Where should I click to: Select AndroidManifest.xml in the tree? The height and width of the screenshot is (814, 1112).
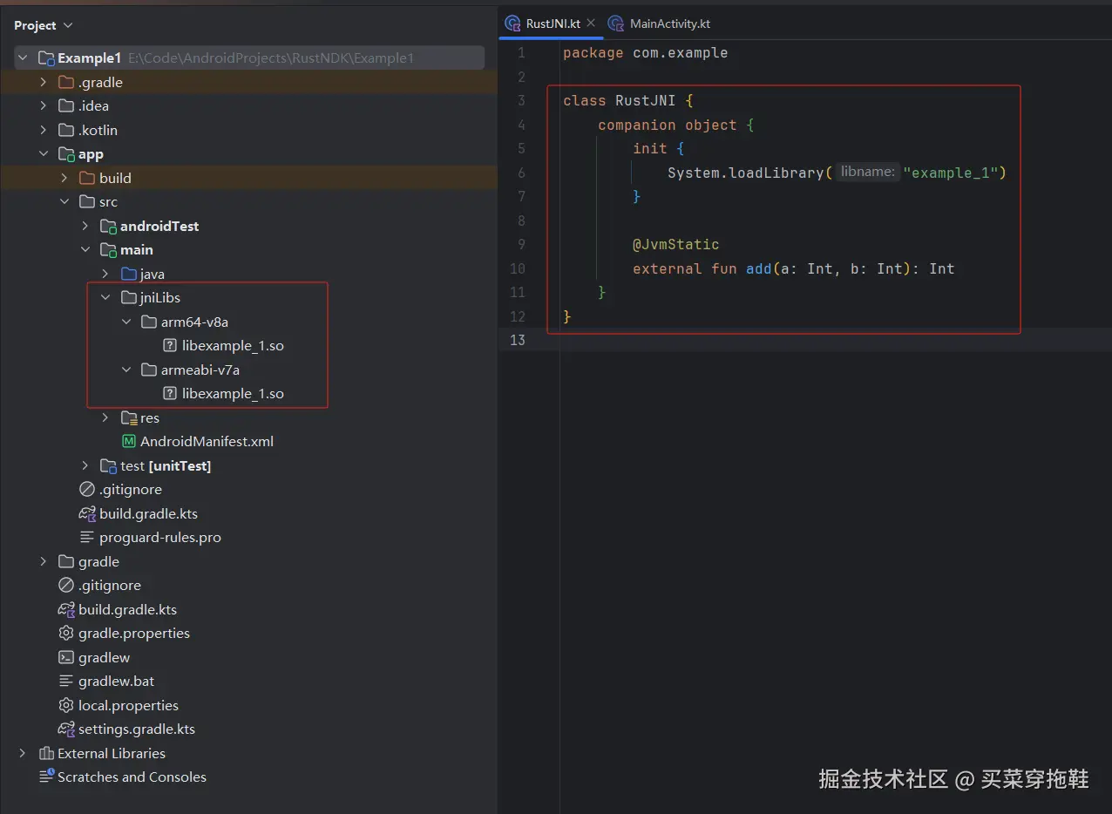coord(207,441)
